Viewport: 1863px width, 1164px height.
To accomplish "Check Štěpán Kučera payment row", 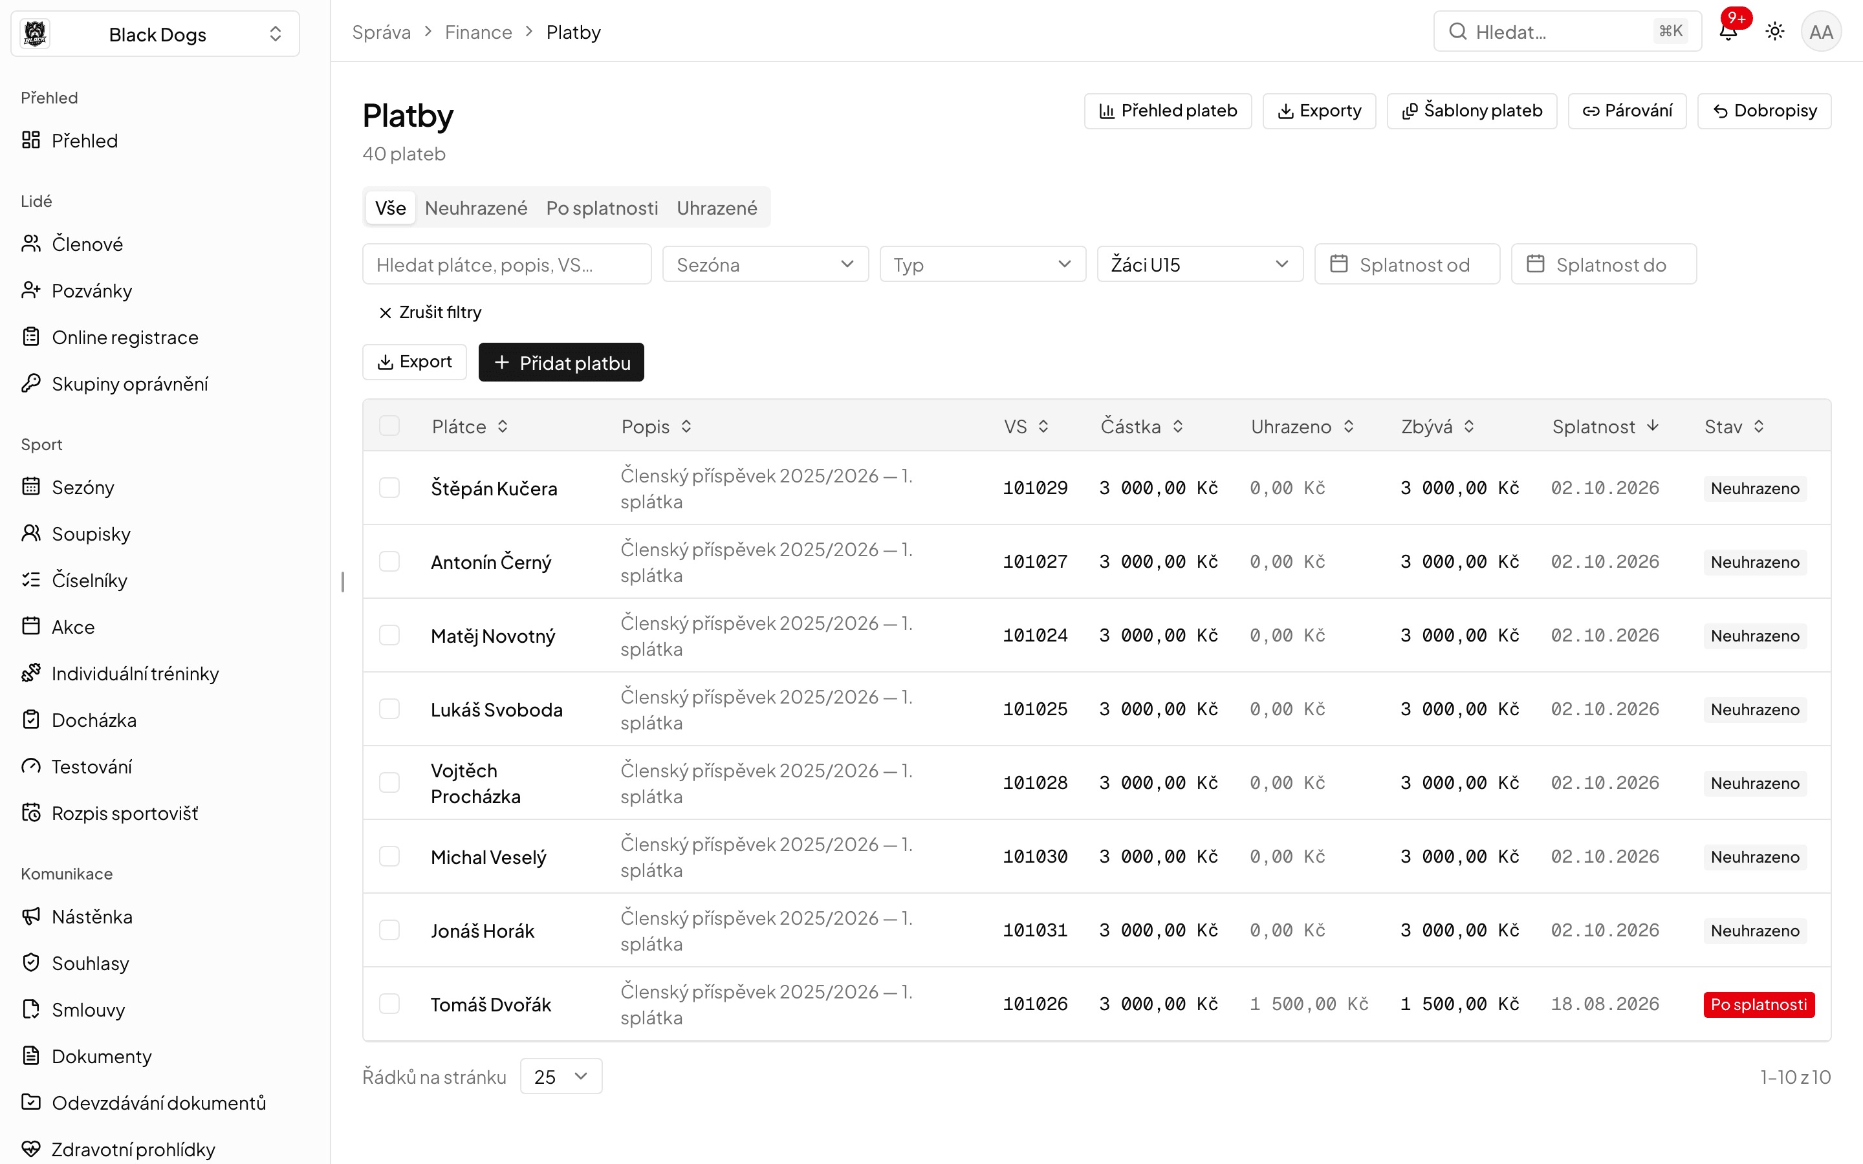I will (x=389, y=488).
